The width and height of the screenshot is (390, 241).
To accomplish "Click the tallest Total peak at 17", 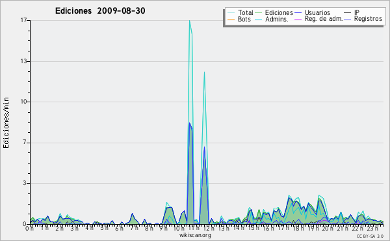I will (x=190, y=21).
